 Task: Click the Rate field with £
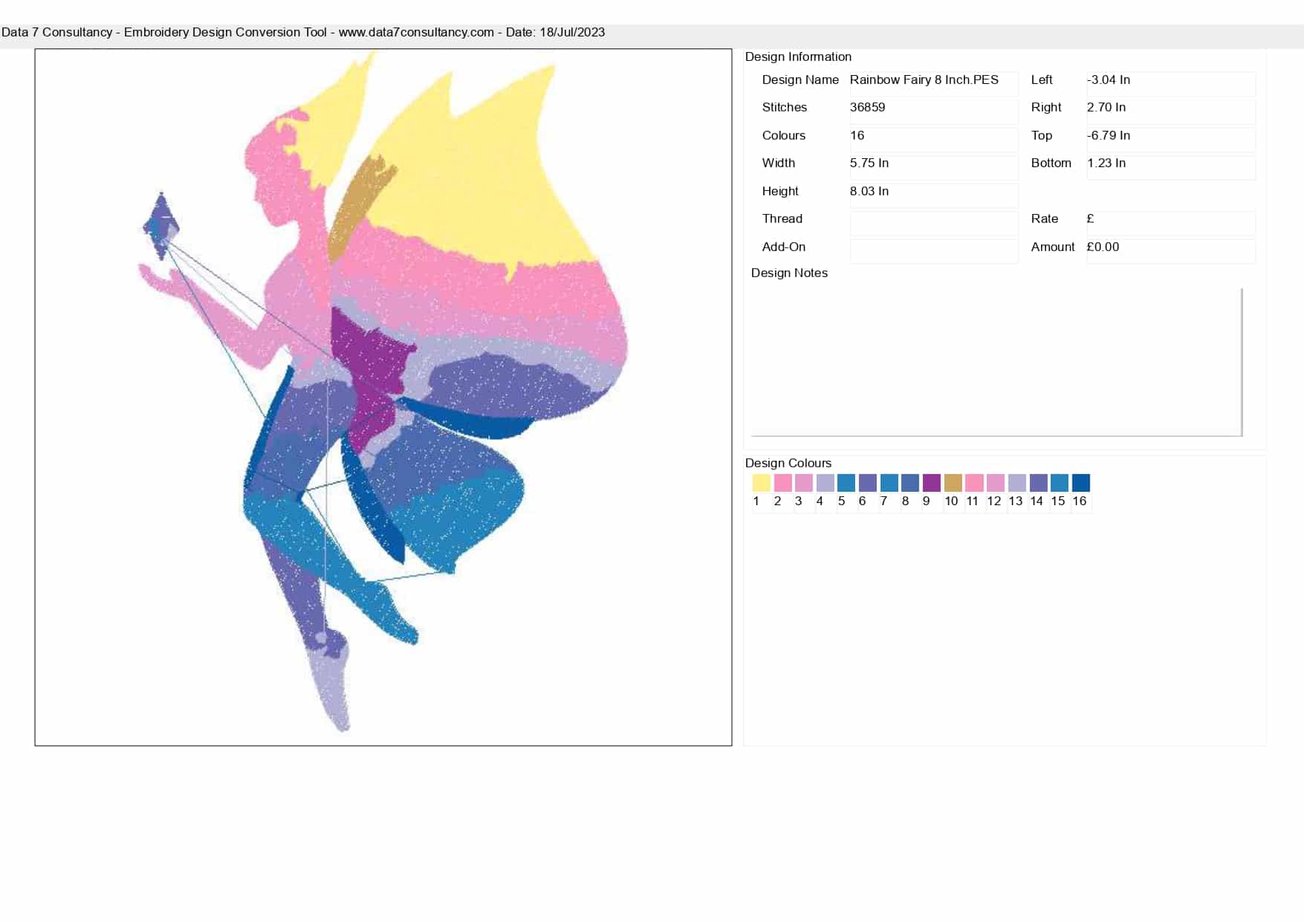tap(1171, 223)
